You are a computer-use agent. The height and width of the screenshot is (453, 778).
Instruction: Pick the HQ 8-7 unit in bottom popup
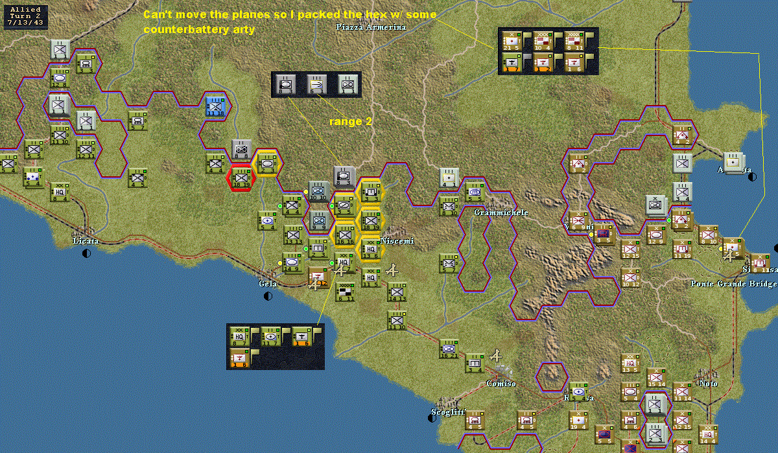tap(240, 336)
